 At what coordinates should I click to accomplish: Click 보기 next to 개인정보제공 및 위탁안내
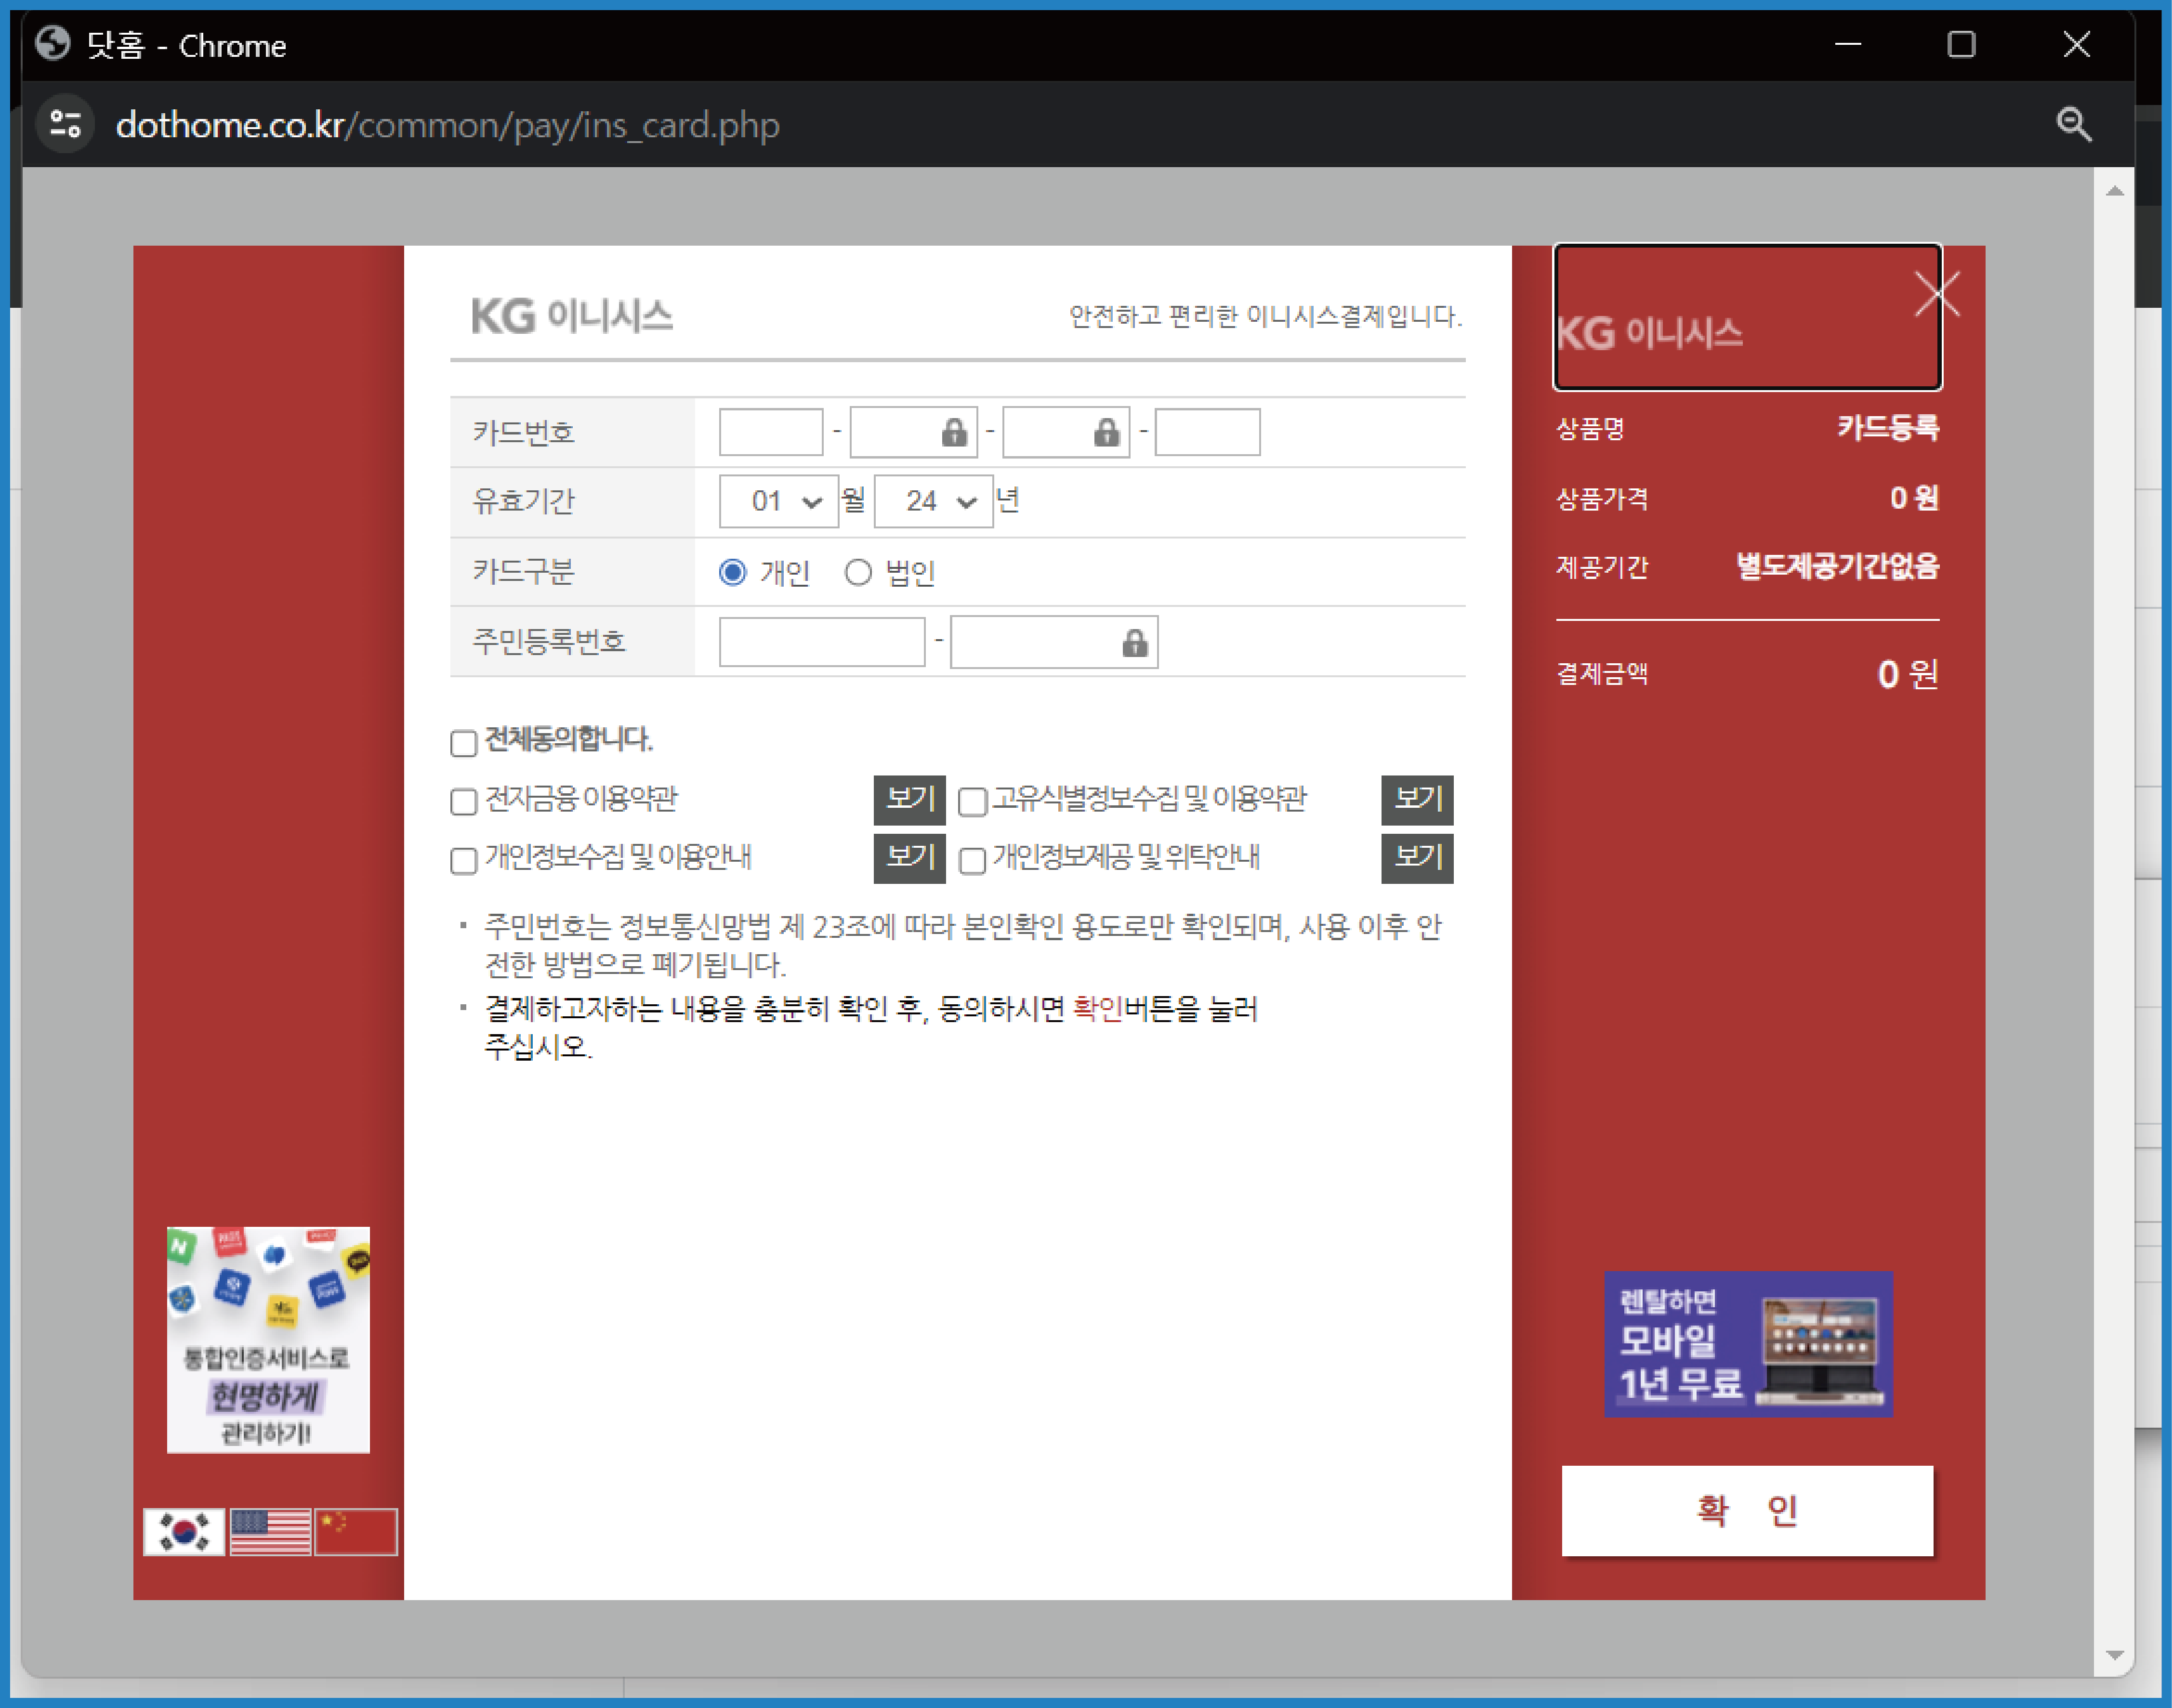pyautogui.click(x=1417, y=858)
